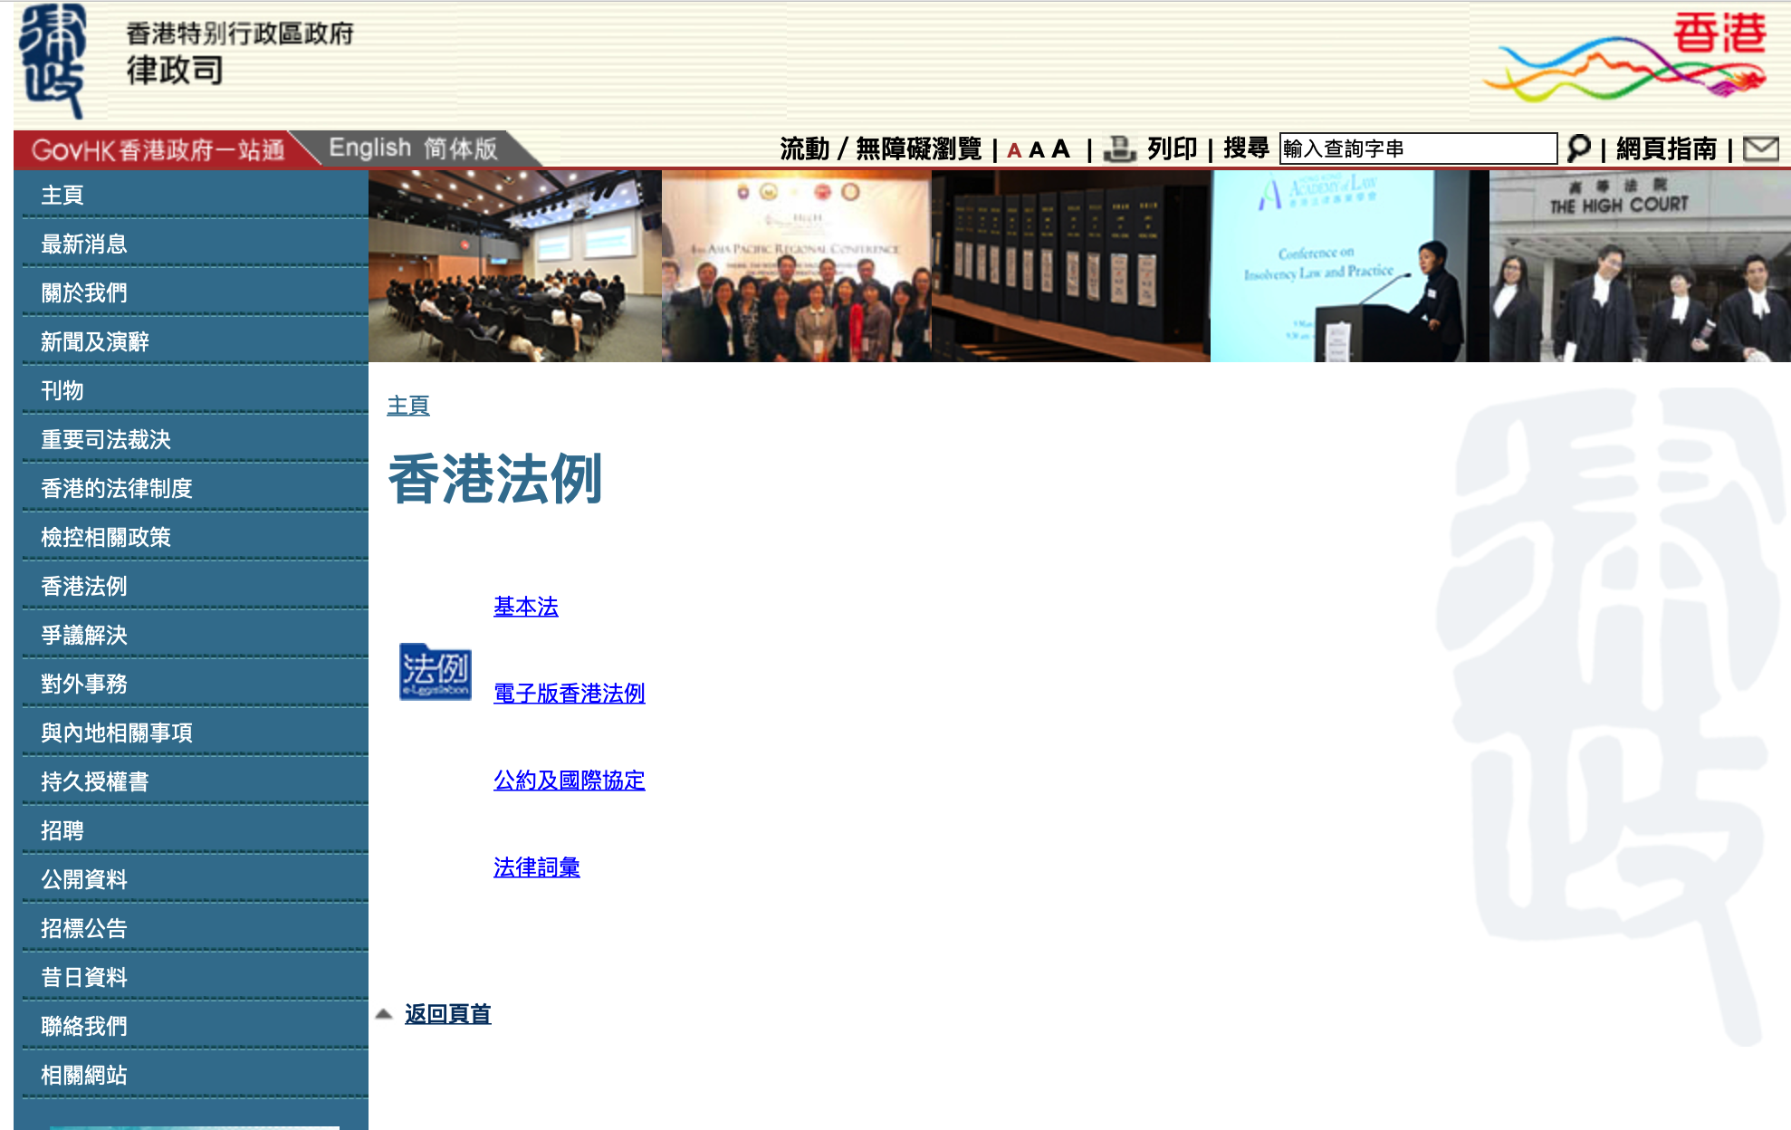Click the 輸入查詢字串 search input field
This screenshot has height=1130, width=1791.
coord(1417,148)
